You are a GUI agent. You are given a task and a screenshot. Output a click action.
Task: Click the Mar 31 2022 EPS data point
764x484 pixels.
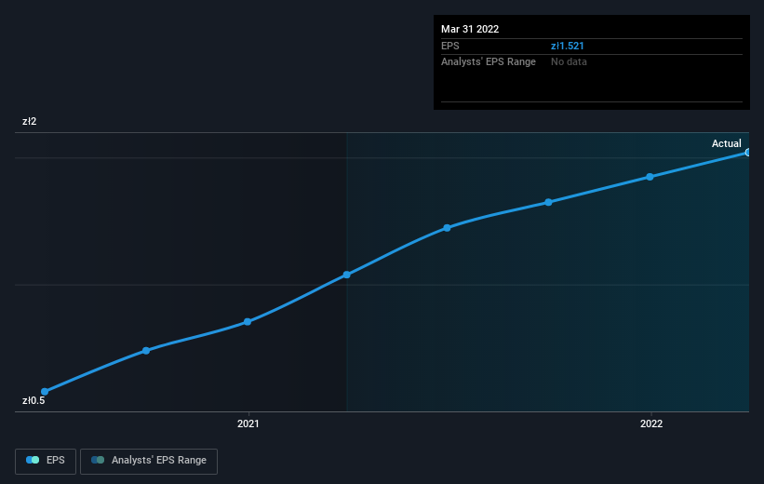click(747, 153)
